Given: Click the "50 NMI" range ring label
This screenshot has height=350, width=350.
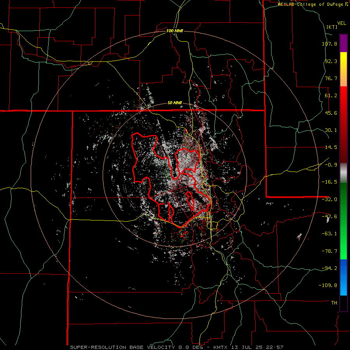Looking at the screenshot, I should 175,103.
